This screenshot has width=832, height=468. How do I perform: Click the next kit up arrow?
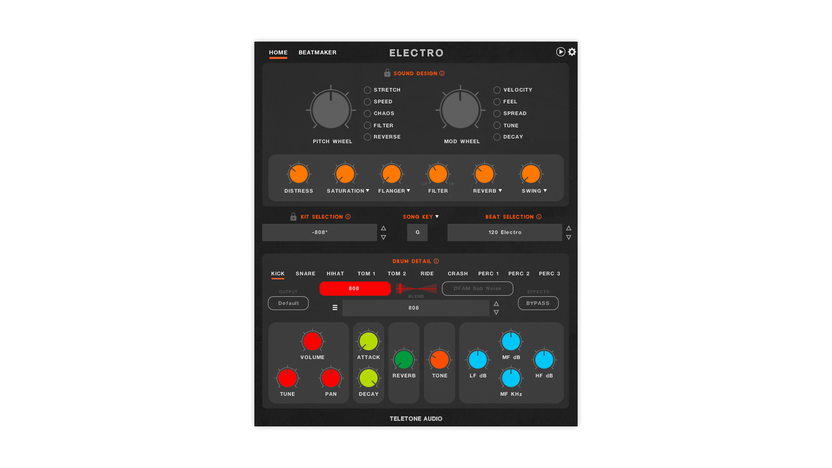tap(383, 228)
